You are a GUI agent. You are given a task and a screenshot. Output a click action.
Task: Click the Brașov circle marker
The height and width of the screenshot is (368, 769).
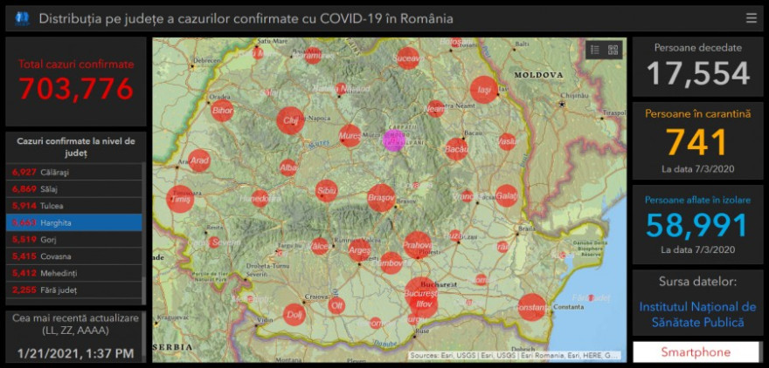[381, 198]
